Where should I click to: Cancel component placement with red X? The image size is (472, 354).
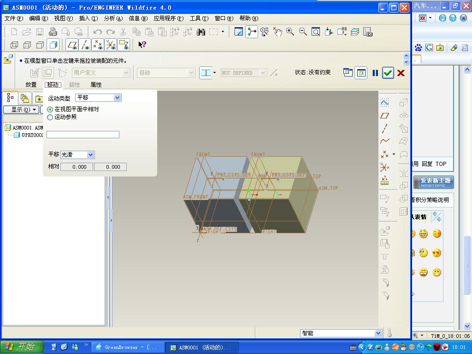point(401,73)
